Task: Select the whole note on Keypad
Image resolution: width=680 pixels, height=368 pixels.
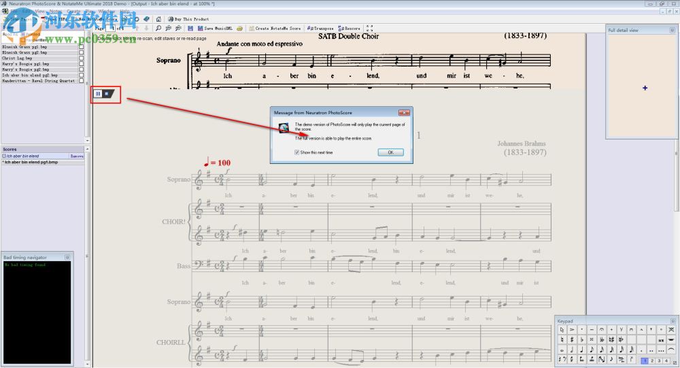Action: click(x=562, y=350)
